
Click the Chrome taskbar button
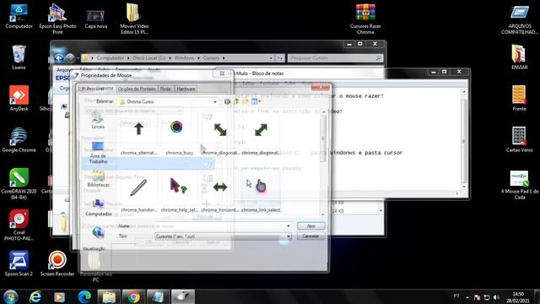click(133, 296)
